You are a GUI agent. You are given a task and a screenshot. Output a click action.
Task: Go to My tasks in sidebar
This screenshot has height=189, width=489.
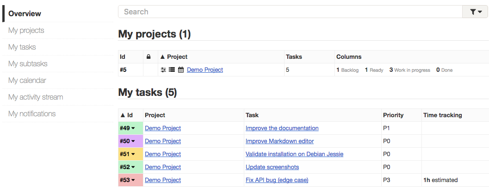(x=22, y=47)
